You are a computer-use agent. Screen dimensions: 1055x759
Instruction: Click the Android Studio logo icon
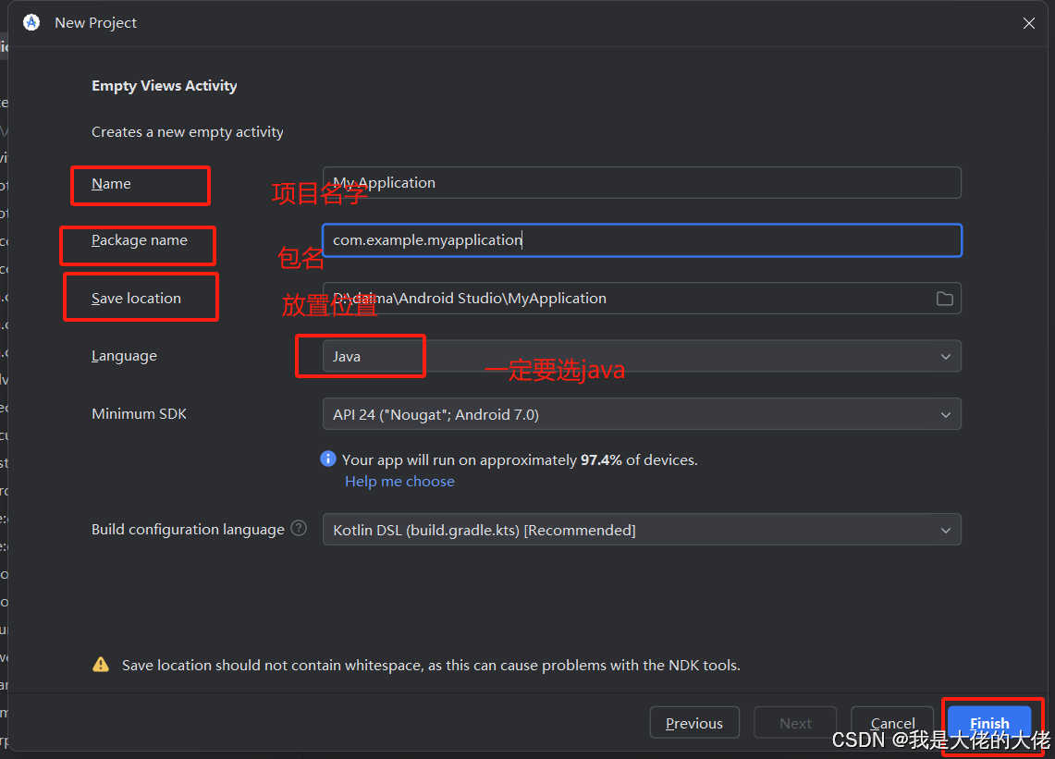[31, 23]
